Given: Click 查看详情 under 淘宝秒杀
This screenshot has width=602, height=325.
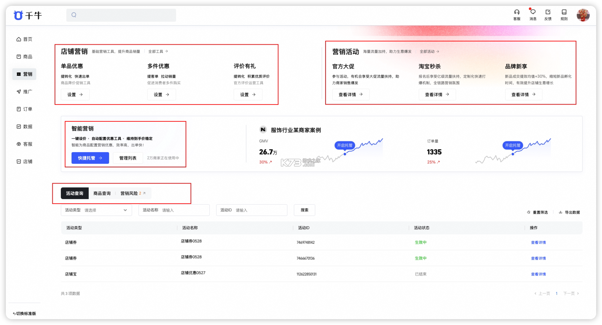Looking at the screenshot, I should tap(437, 95).
